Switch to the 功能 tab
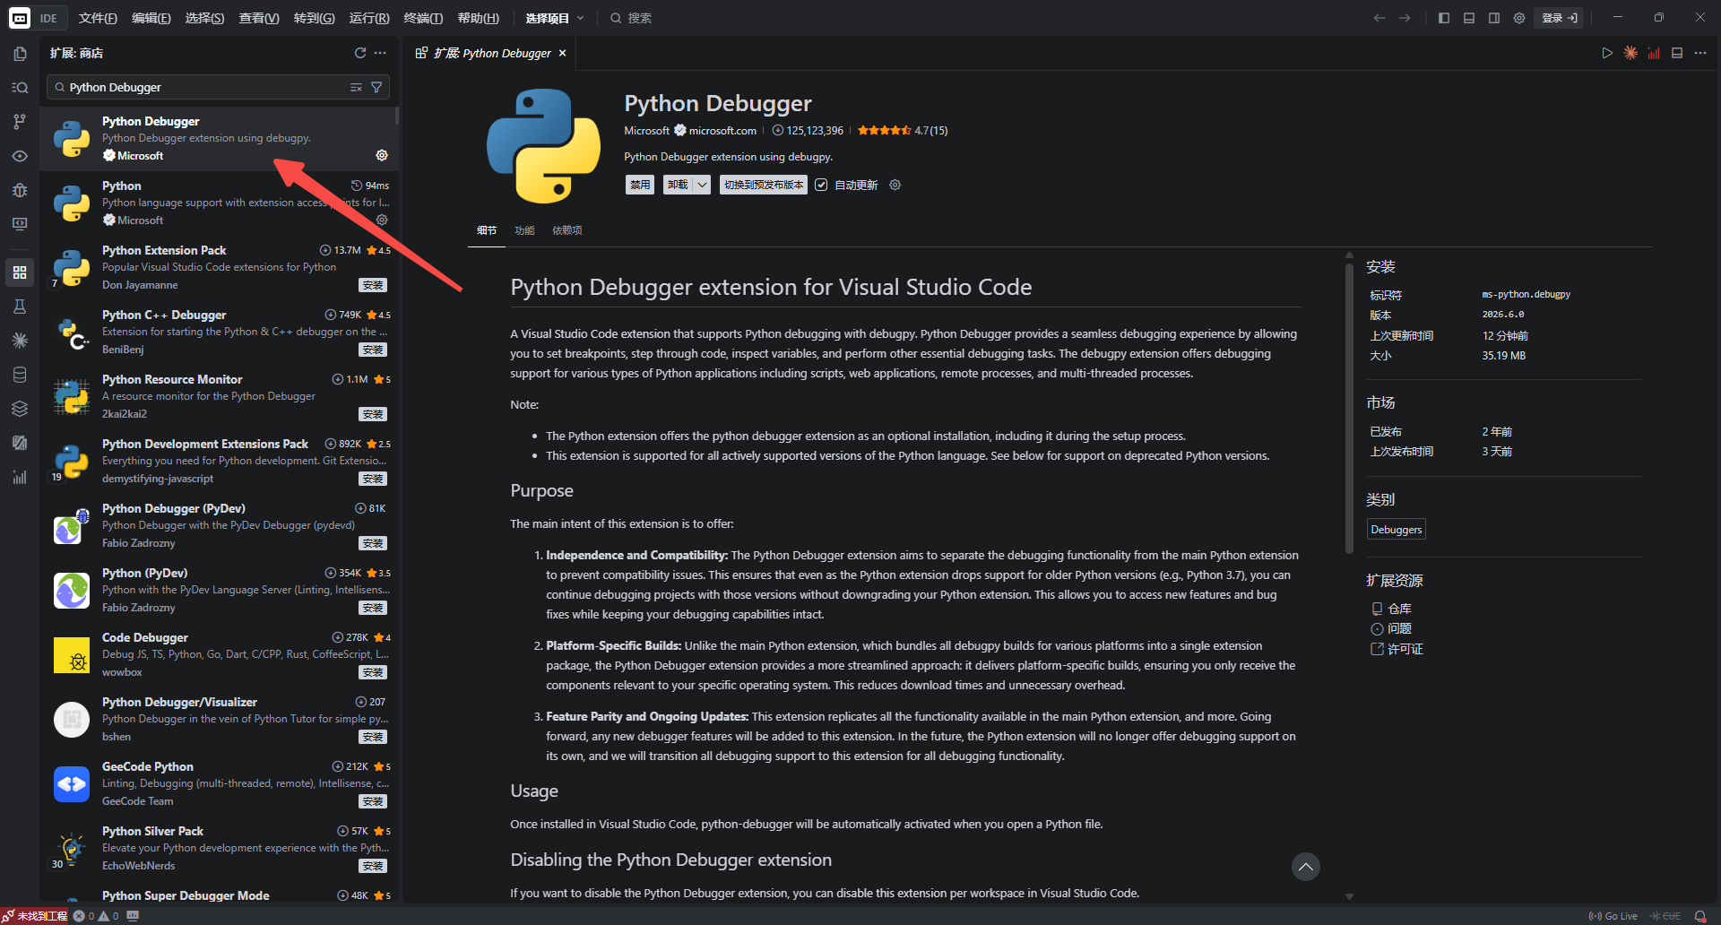Viewport: 1721px width, 925px height. coord(524,230)
